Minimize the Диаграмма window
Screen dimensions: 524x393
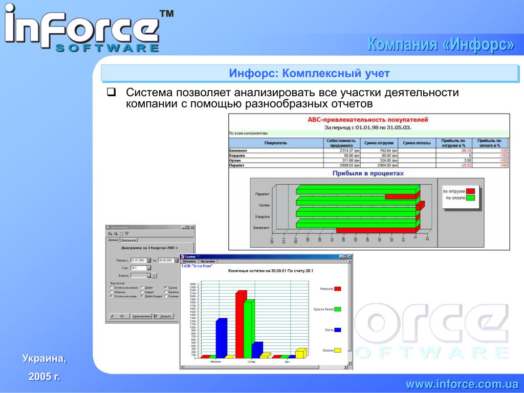pos(183,227)
